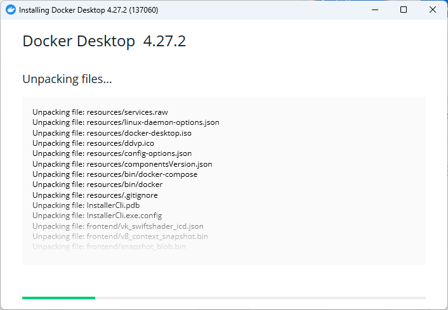Select the resources/docker-desktop.iso log line
This screenshot has width=448, height=310.
[112, 133]
